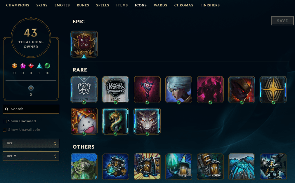Go to the Chromas tab
Image resolution: width=295 pixels, height=183 pixels.
point(184,5)
